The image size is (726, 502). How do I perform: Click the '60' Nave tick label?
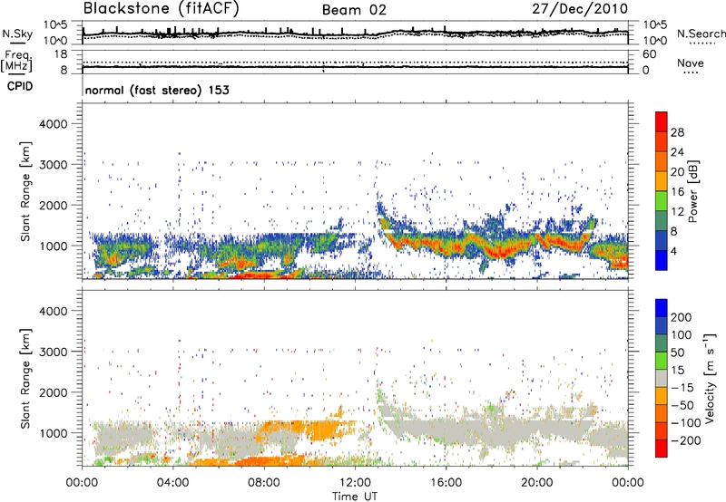click(649, 54)
